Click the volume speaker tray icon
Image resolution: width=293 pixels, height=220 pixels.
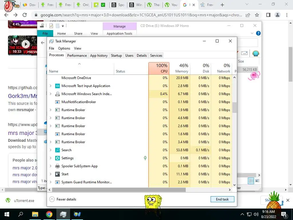coord(256,214)
